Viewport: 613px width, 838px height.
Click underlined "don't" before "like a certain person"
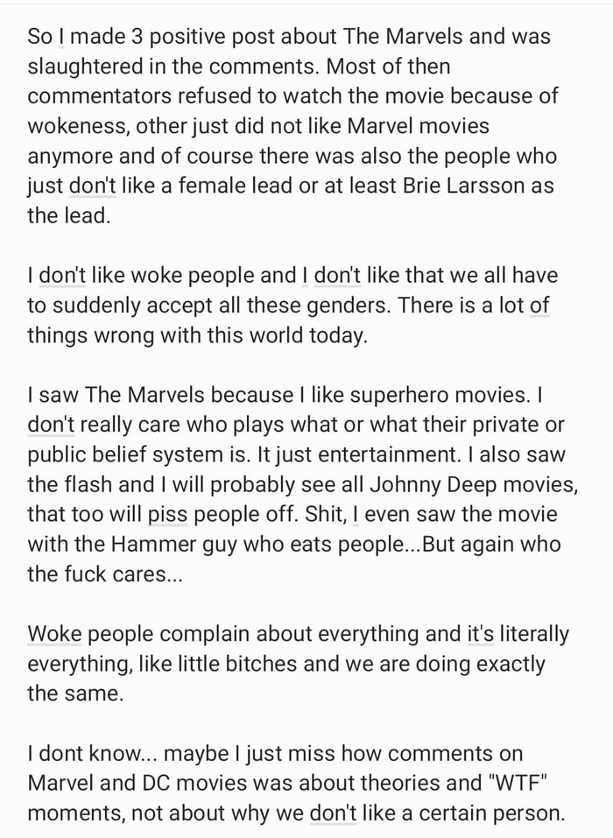click(x=333, y=813)
